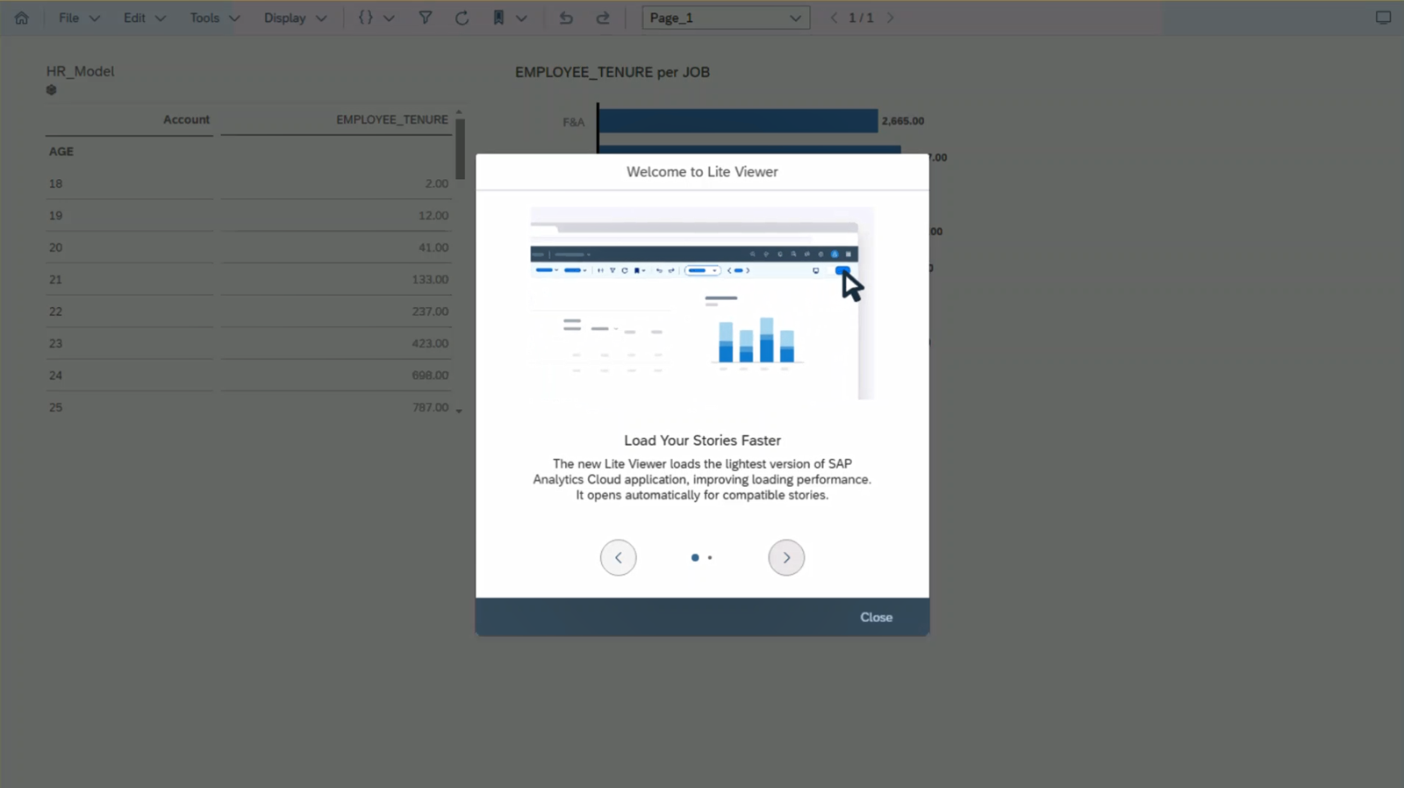The width and height of the screenshot is (1404, 788).
Task: Click the F&A axis label
Action: click(573, 122)
